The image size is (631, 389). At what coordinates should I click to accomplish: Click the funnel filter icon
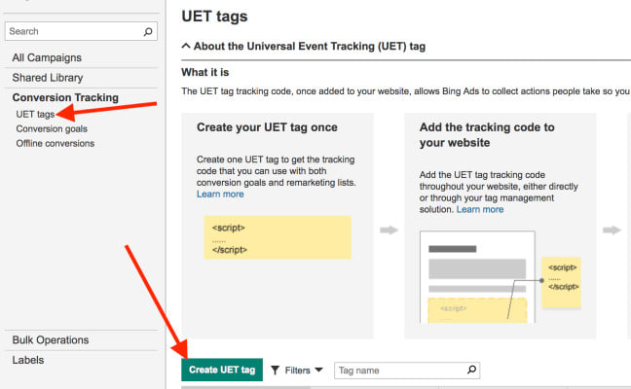coord(275,371)
